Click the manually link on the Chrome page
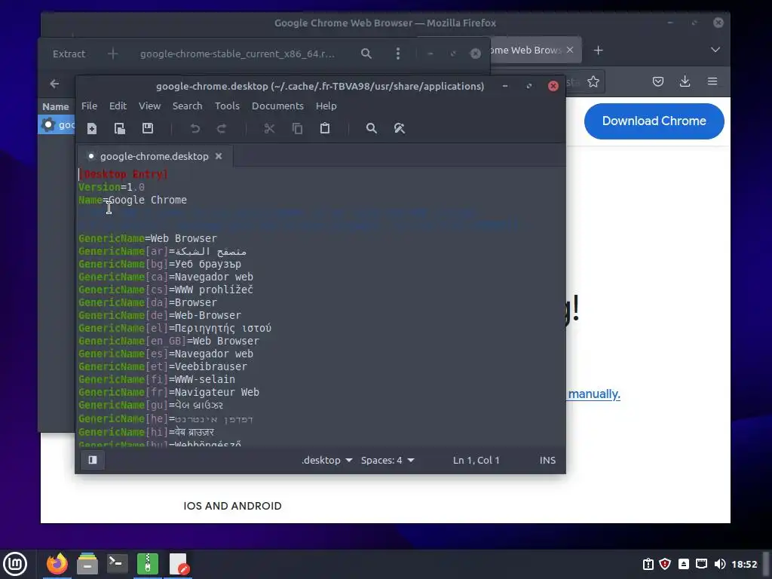This screenshot has width=772, height=579. tap(594, 394)
